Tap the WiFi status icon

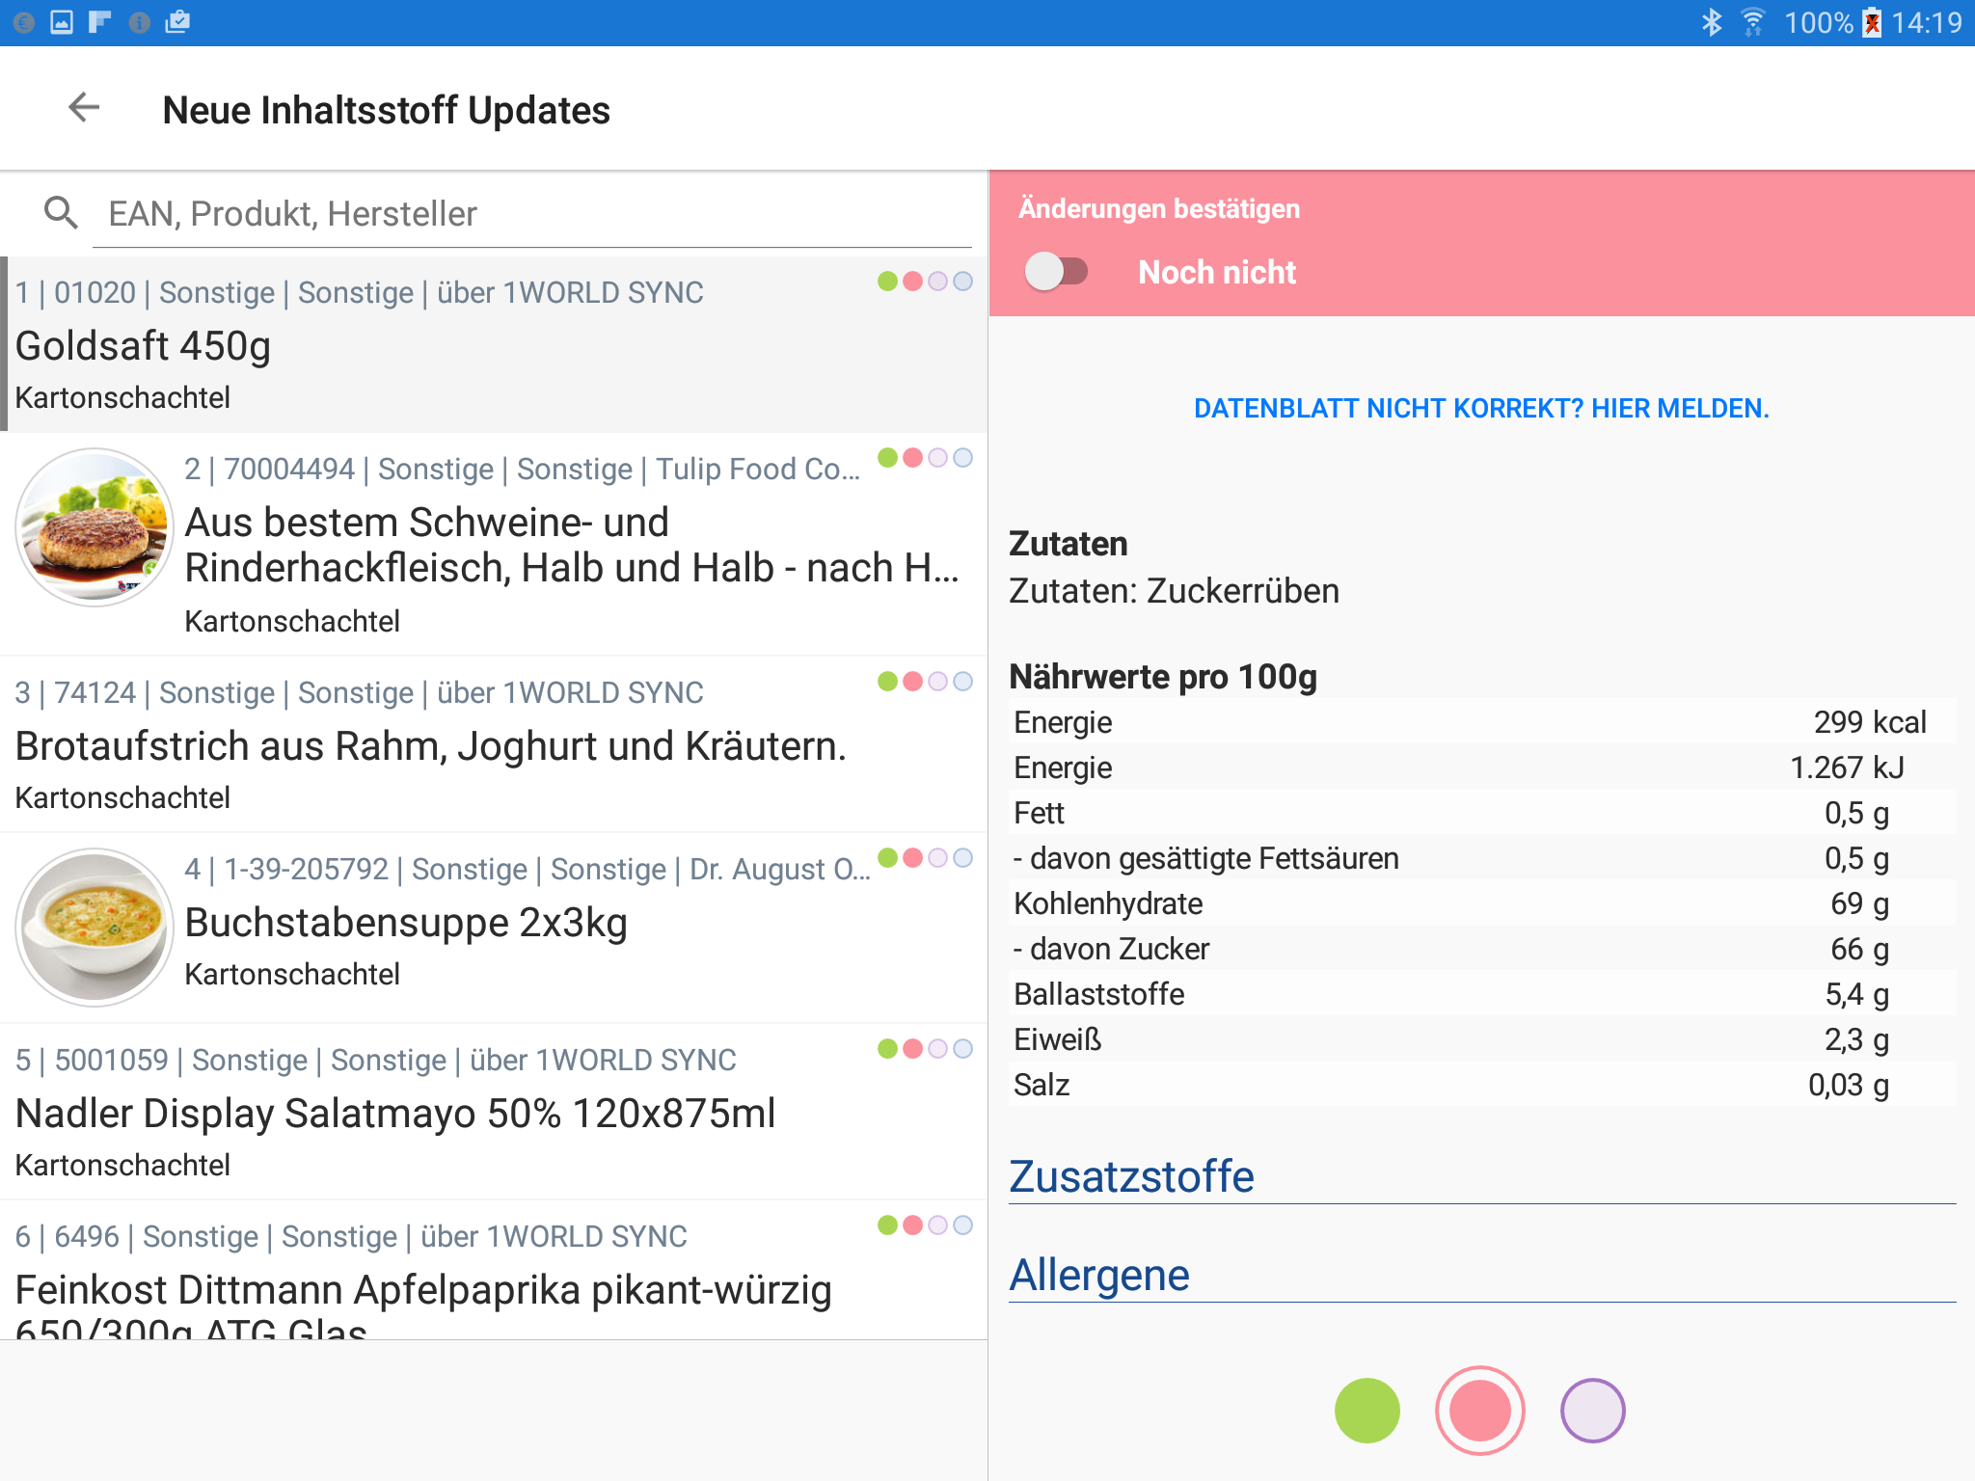[1752, 22]
